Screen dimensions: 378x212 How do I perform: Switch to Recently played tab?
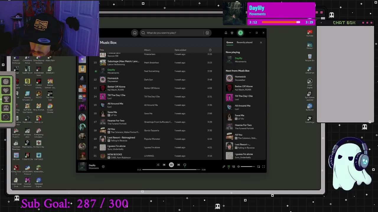(245, 42)
